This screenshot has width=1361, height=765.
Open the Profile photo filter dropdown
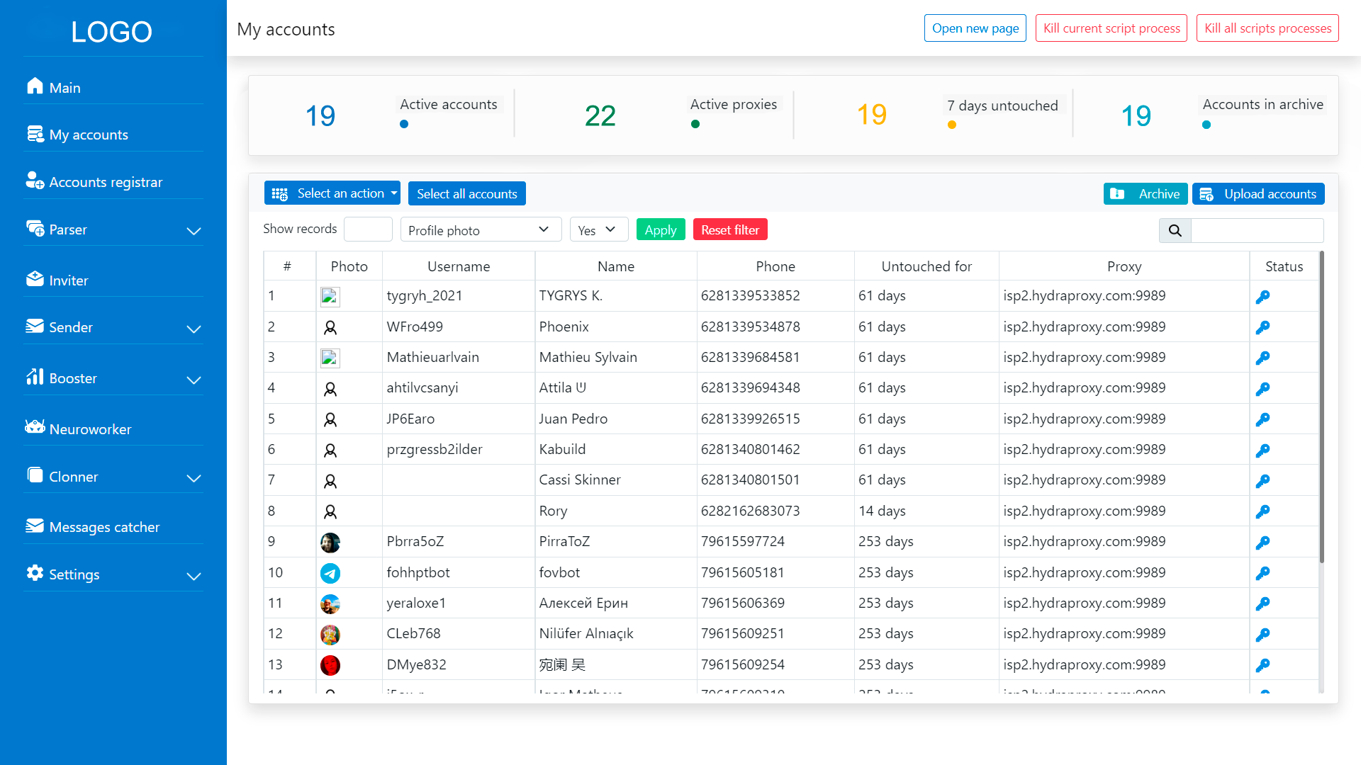(481, 229)
